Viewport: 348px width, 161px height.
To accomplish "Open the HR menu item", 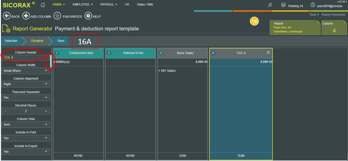I will (x=127, y=5).
